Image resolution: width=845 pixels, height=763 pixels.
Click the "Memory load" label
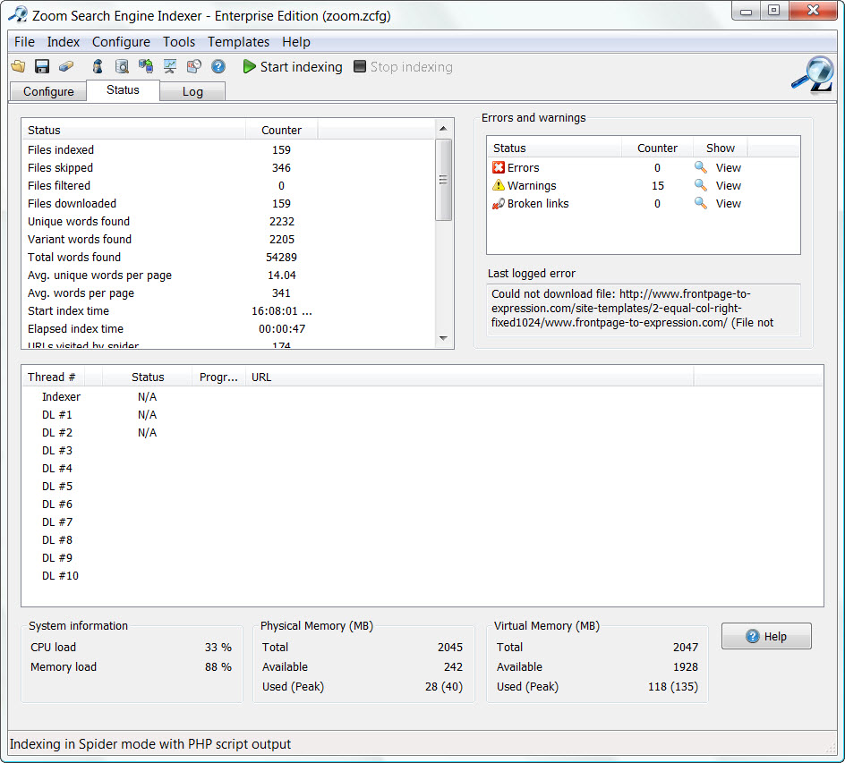pyautogui.click(x=63, y=666)
